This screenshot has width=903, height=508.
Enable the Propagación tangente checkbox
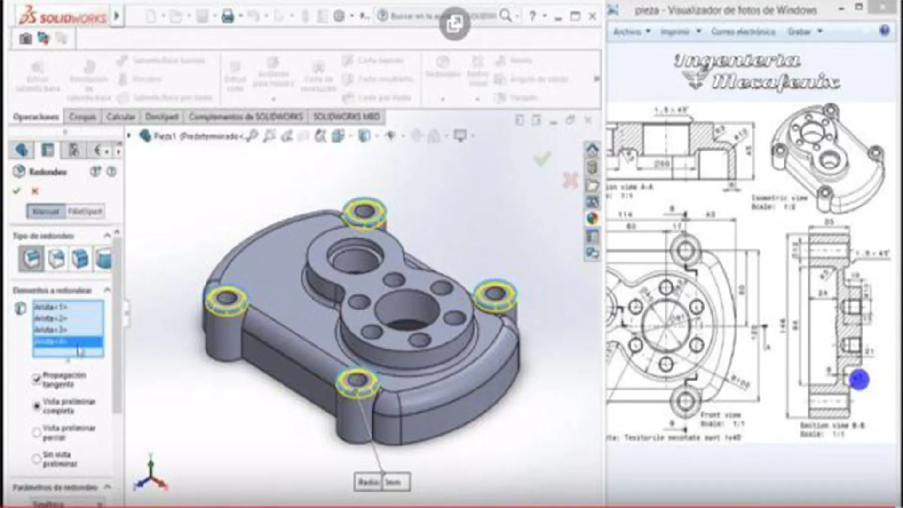click(37, 379)
